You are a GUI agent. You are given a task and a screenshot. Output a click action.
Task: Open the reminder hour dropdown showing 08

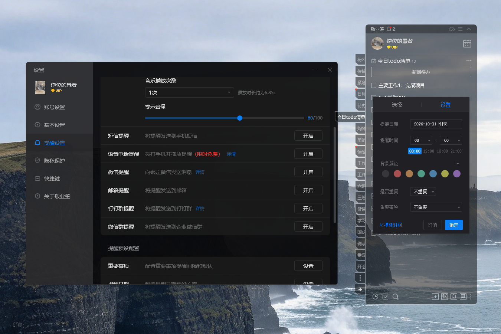tap(421, 140)
